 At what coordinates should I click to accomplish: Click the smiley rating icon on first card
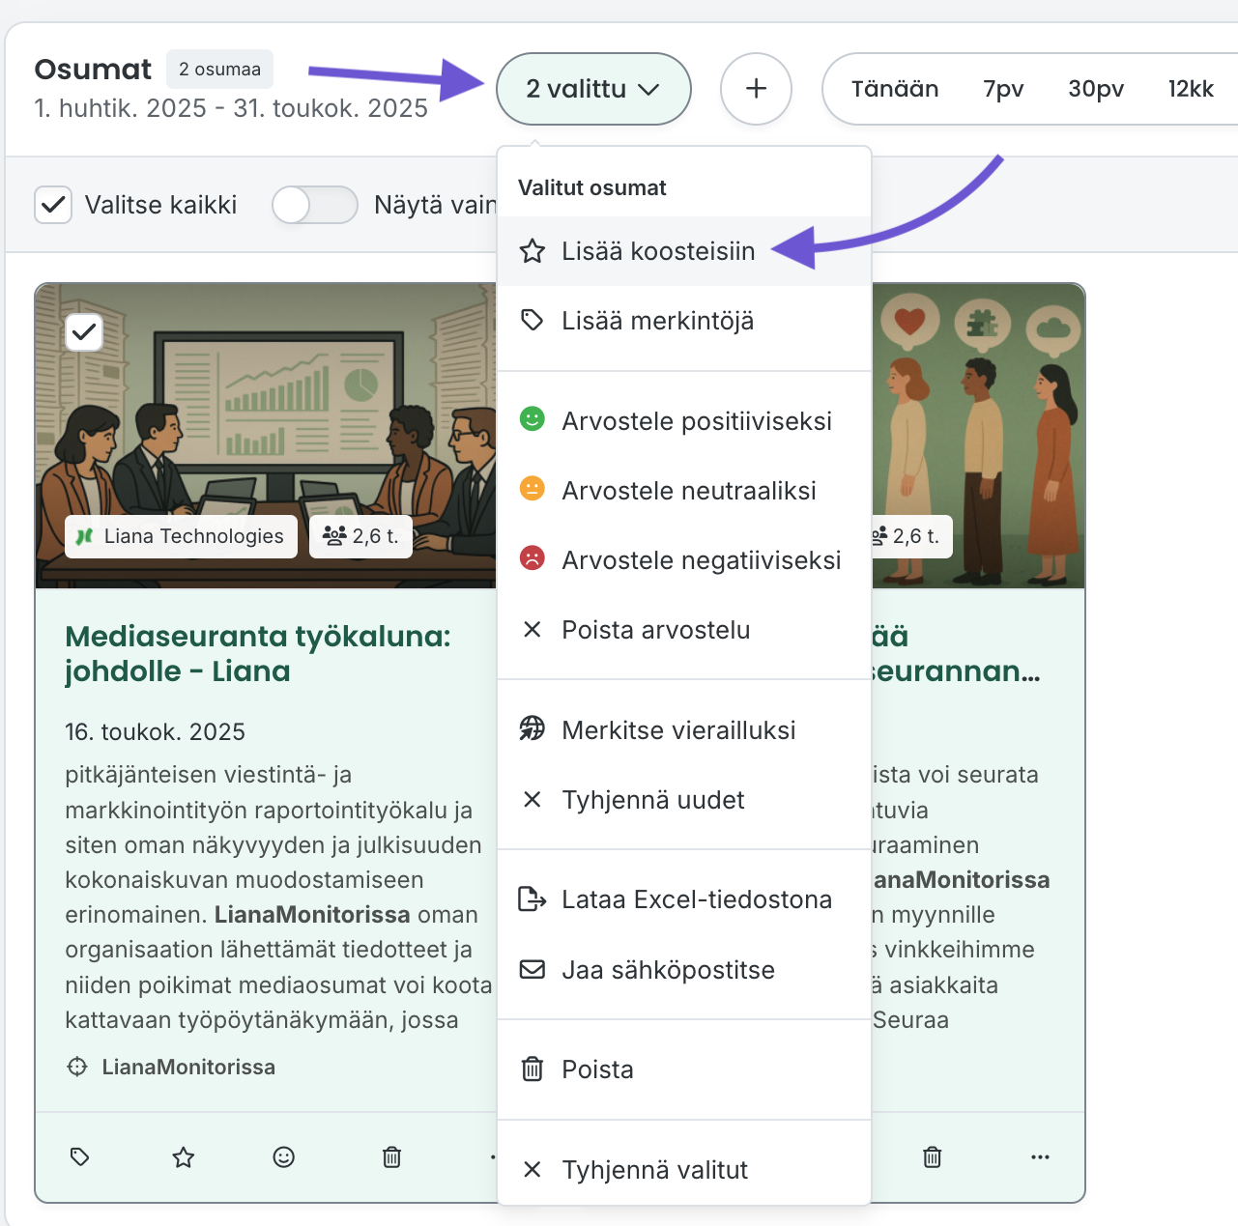pos(283,1156)
